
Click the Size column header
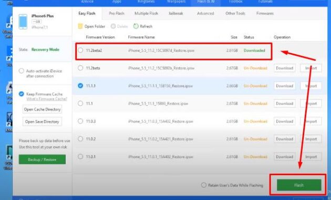point(234,37)
